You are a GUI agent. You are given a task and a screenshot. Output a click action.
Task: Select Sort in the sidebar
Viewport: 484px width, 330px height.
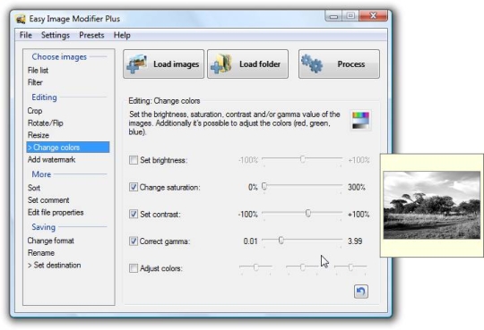(x=34, y=188)
